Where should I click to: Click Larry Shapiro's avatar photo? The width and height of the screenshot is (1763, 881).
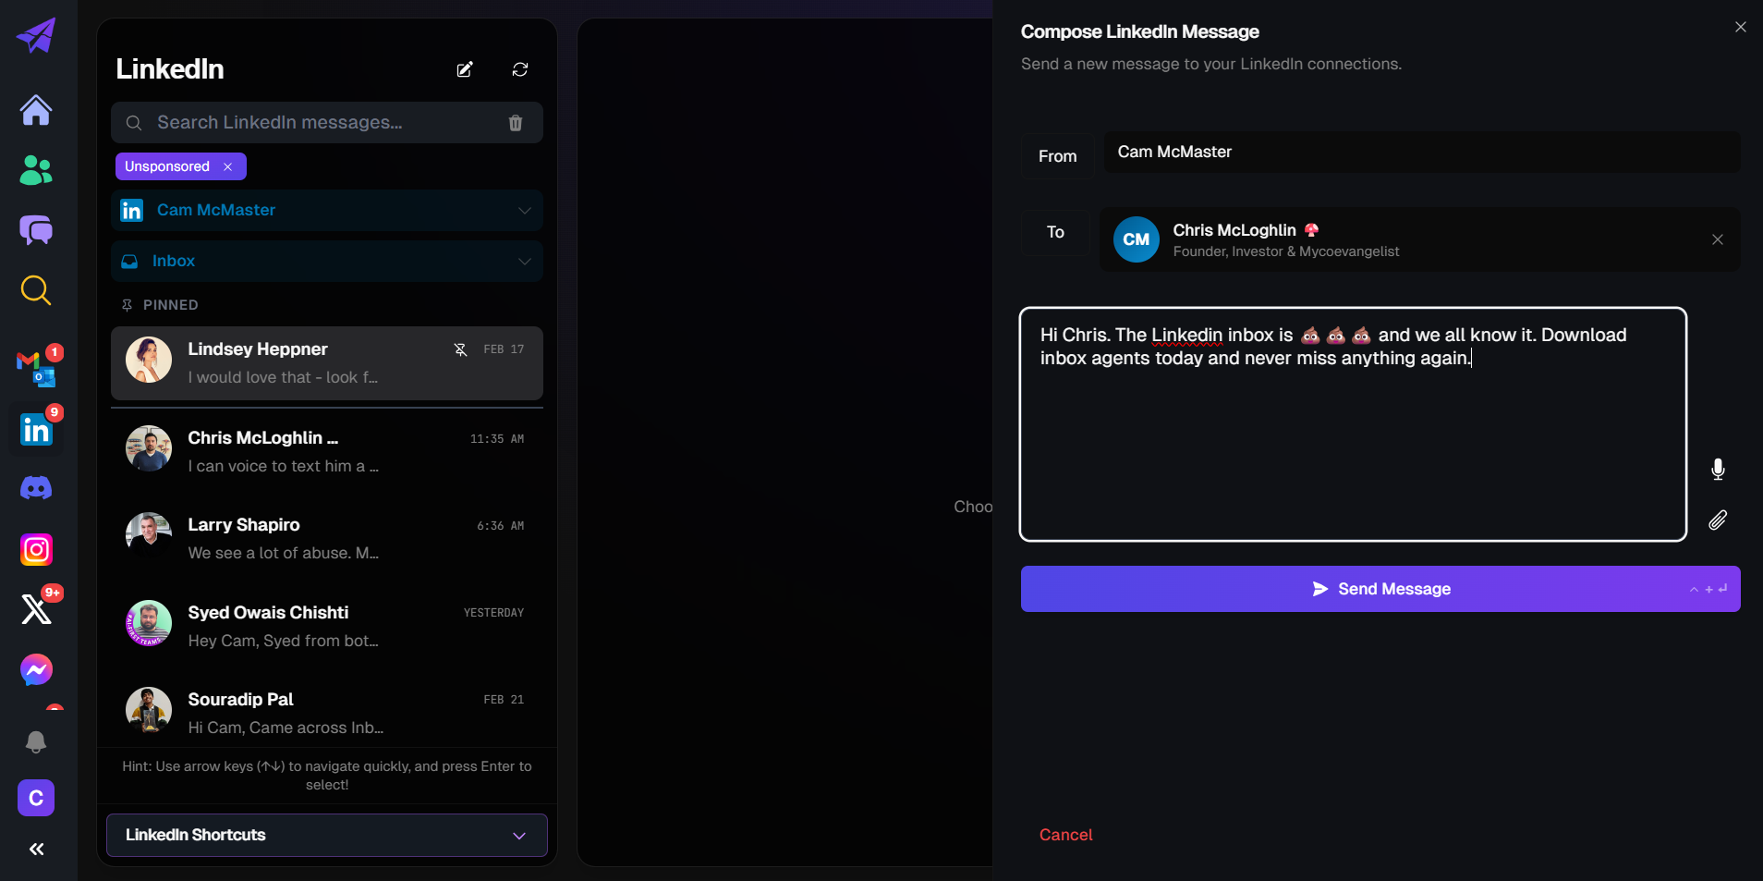tap(149, 535)
